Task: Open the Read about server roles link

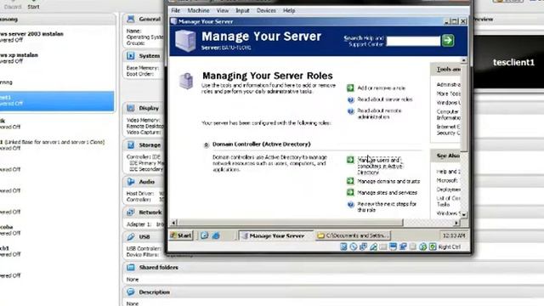Action: tap(385, 99)
